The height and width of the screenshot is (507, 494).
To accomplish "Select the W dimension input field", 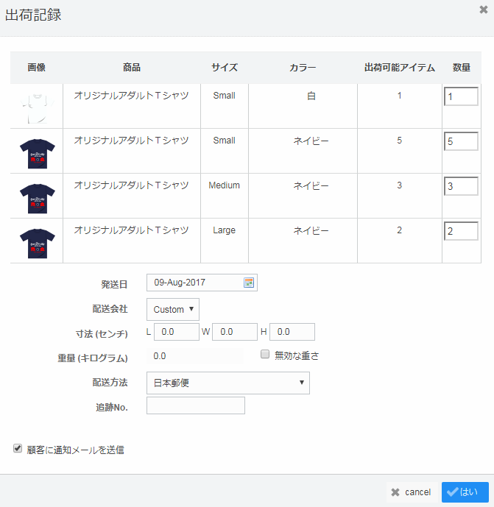I will (234, 332).
